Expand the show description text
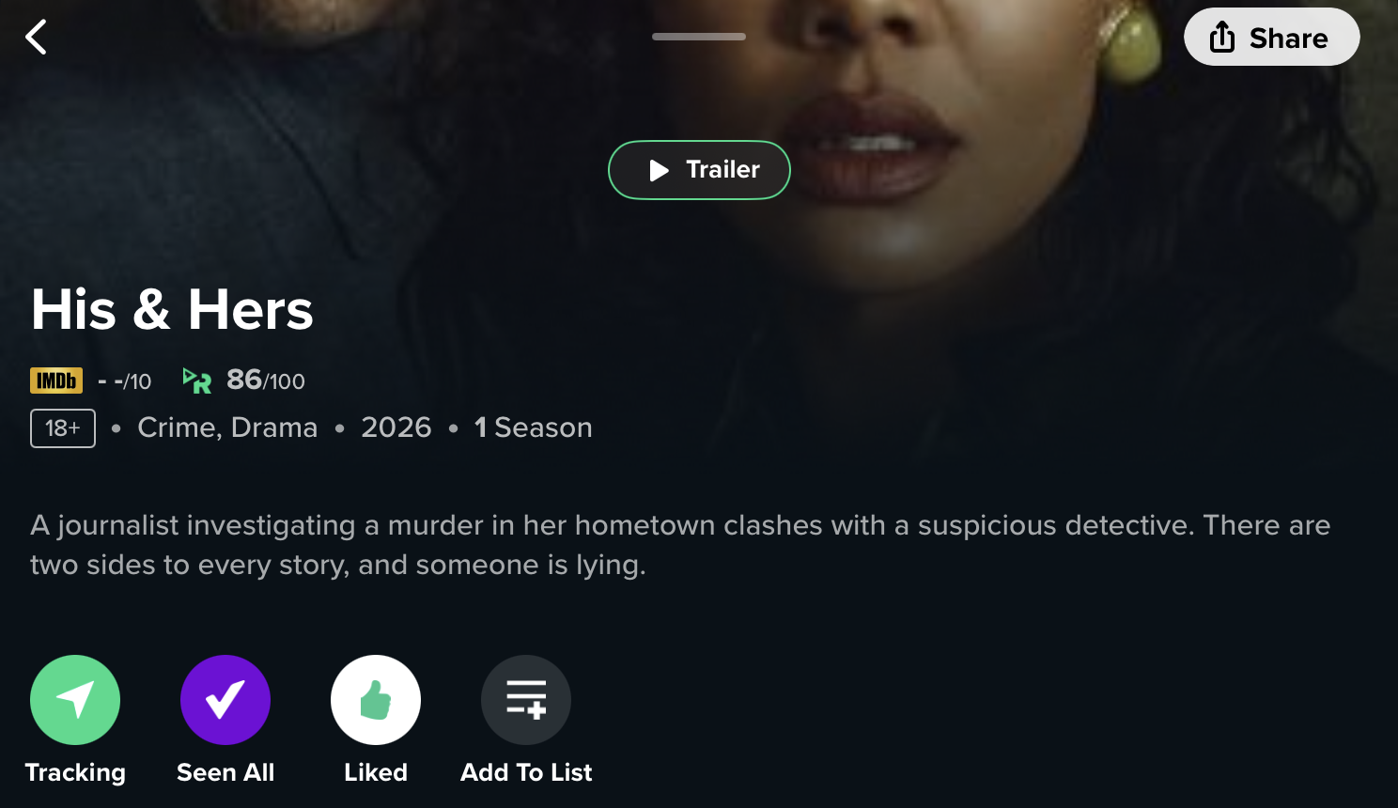 tap(680, 545)
